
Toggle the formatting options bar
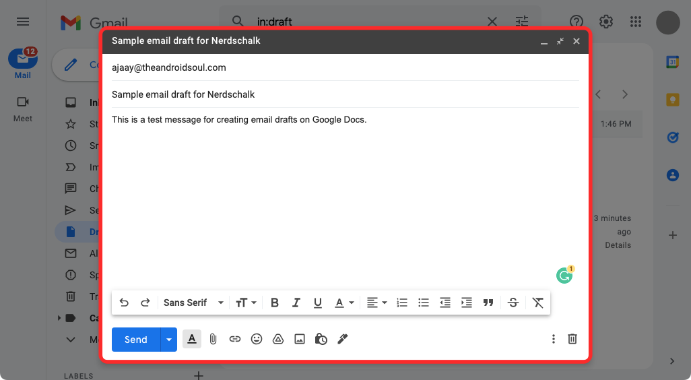(x=192, y=339)
